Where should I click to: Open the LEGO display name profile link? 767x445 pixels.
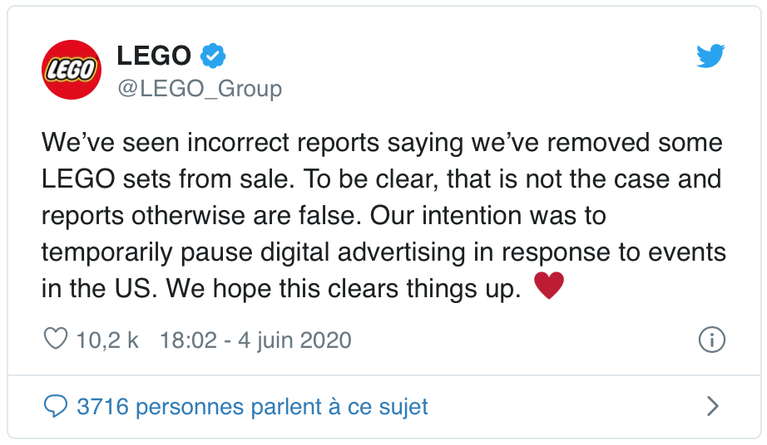(154, 56)
